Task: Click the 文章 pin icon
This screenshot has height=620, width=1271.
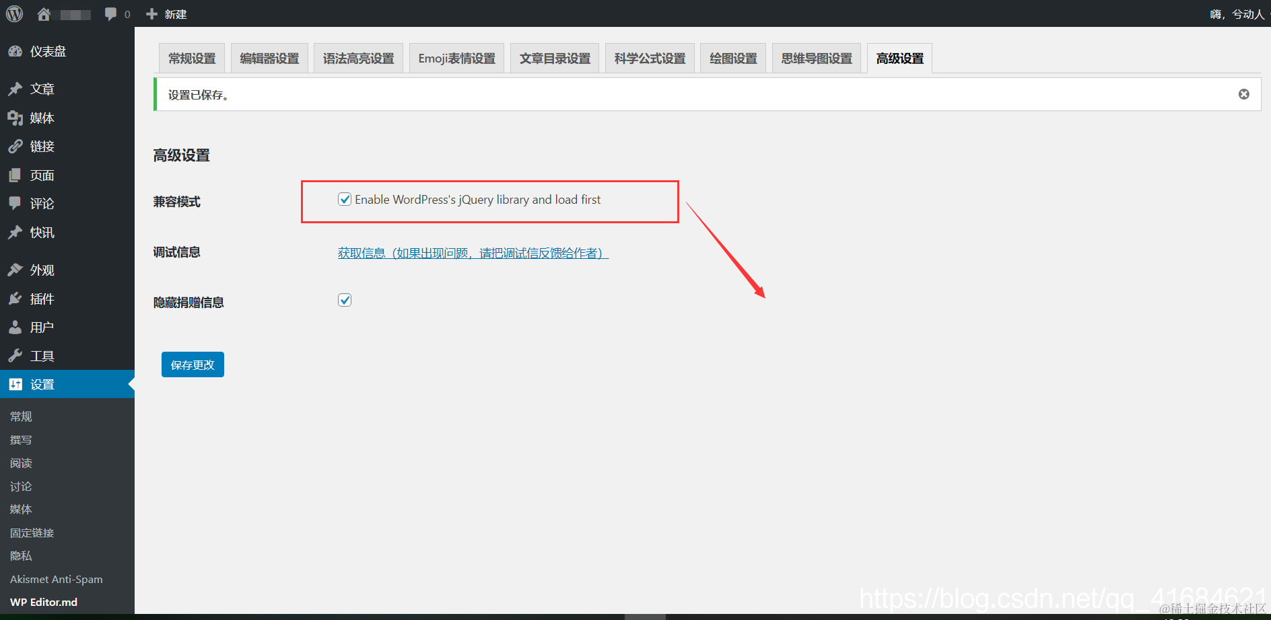Action: 15,89
